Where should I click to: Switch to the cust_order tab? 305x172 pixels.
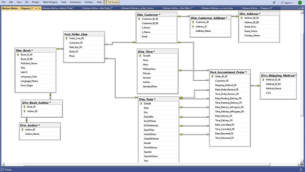(221, 8)
